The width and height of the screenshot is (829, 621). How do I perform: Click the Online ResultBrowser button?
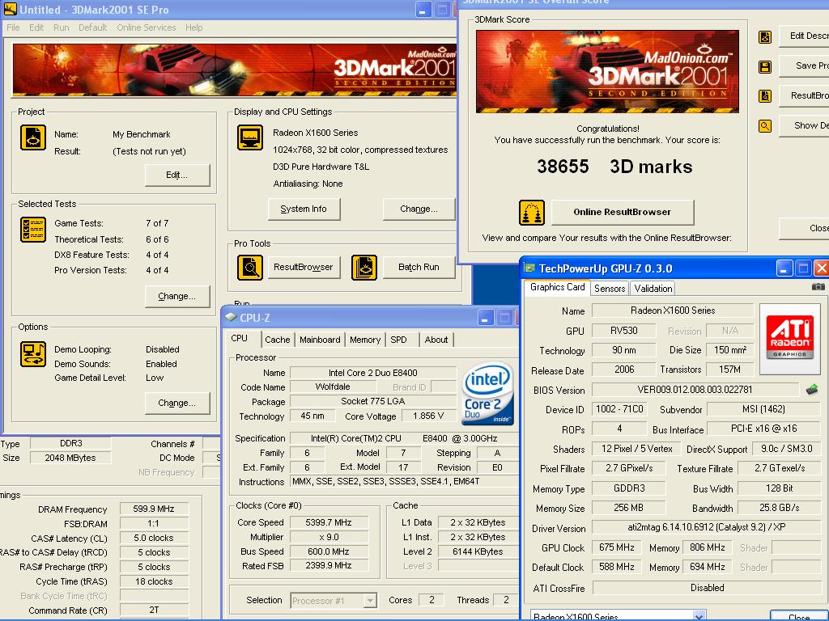point(623,213)
